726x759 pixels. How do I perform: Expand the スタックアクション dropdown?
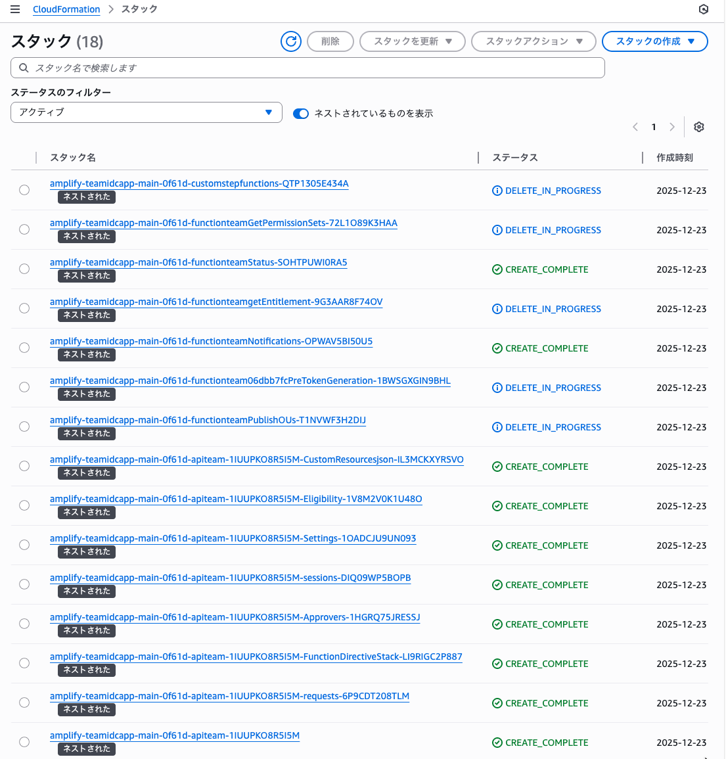tap(533, 41)
